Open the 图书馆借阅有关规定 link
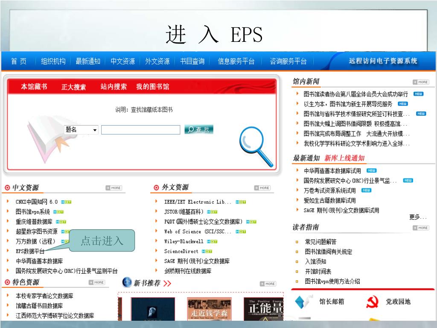 tap(329, 252)
